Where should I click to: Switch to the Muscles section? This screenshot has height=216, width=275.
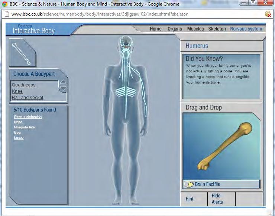(x=195, y=29)
